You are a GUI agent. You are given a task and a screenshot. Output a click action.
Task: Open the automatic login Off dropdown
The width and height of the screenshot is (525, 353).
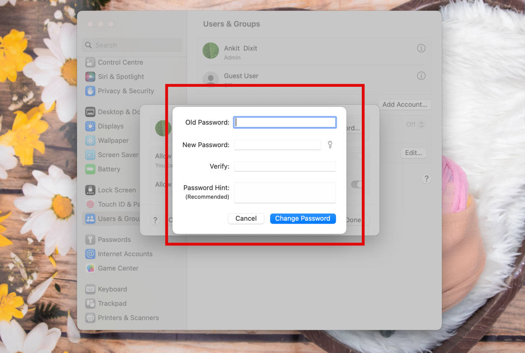414,124
